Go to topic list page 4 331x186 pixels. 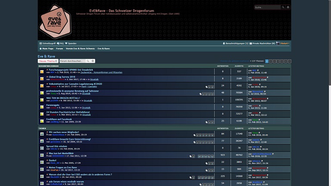pyautogui.click(x=278, y=61)
